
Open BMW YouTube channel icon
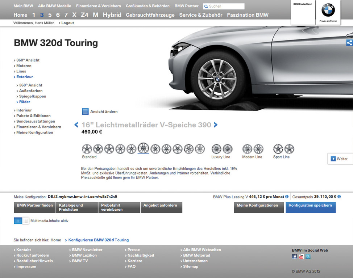click(x=301, y=256)
